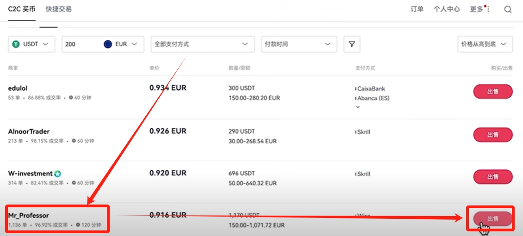Image resolution: width=523 pixels, height=236 pixels.
Task: Click 出售 button for Mr_Professor
Action: click(492, 219)
